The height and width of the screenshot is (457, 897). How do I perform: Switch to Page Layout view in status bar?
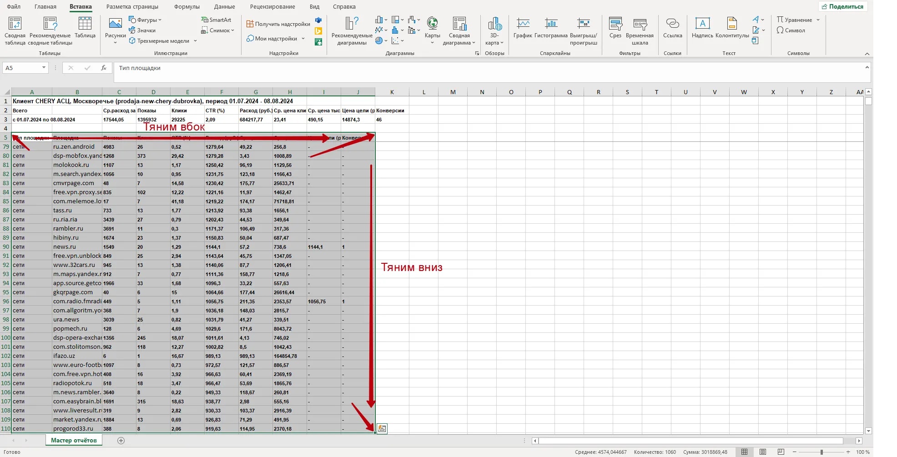coord(763,452)
